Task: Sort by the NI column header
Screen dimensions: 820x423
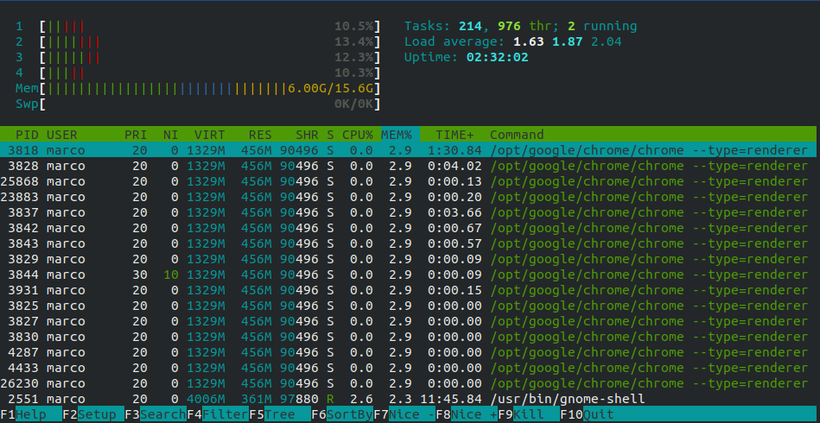Action: (170, 135)
